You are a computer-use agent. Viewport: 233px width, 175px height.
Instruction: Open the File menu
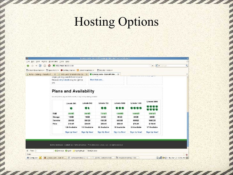tap(28, 62)
